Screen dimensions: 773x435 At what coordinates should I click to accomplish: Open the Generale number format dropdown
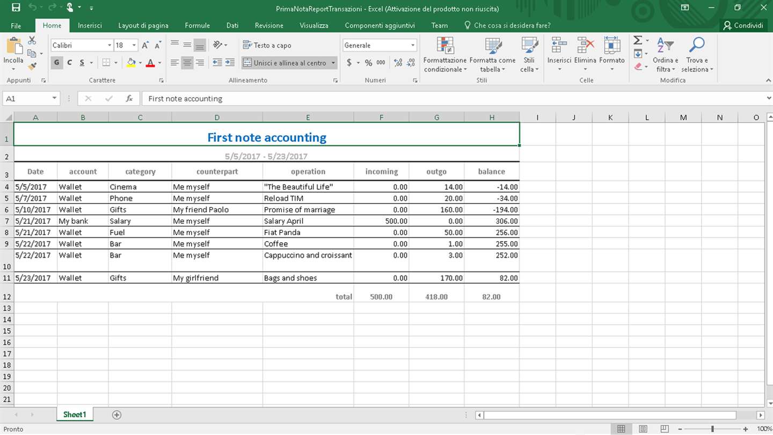coord(412,46)
